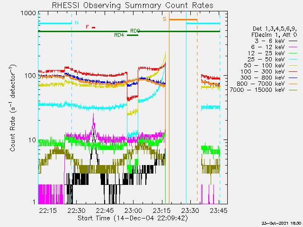Click the 10 label on the y-axis
303x227 pixels.
[32, 140]
